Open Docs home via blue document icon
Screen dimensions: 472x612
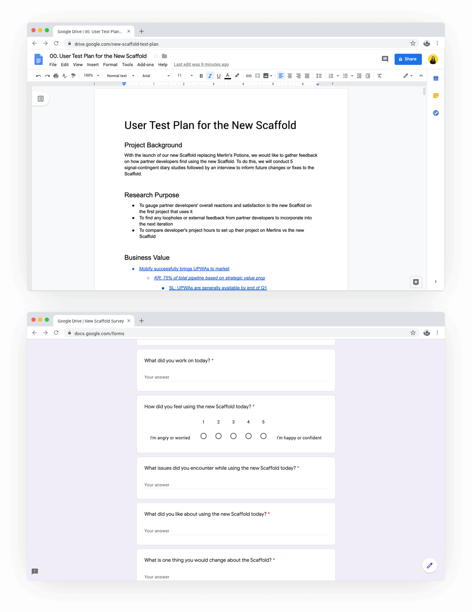point(39,60)
